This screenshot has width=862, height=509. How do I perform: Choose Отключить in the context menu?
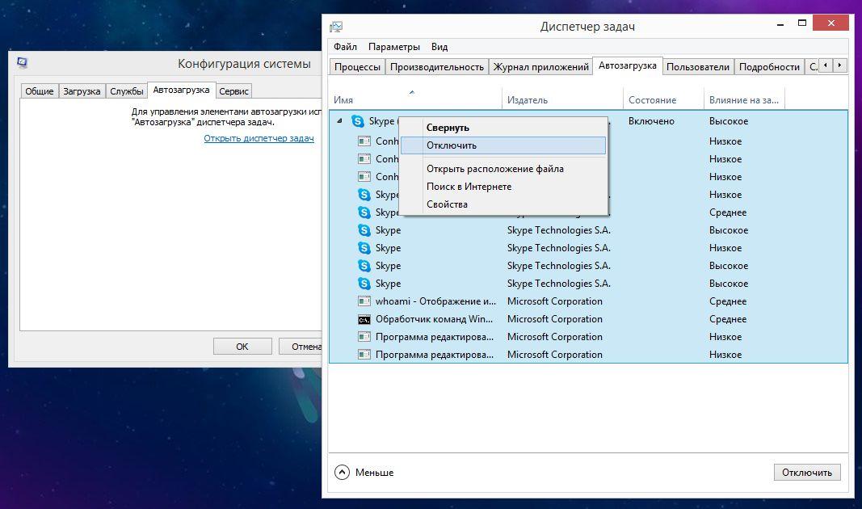click(503, 145)
